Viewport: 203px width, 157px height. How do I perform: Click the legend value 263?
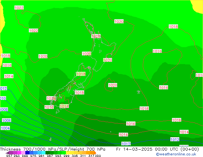coord(17,156)
